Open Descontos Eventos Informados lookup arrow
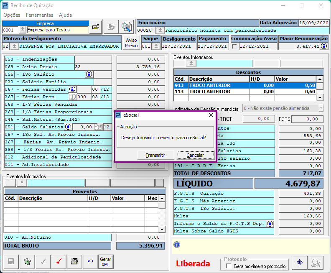331x273 pixels. click(x=191, y=64)
